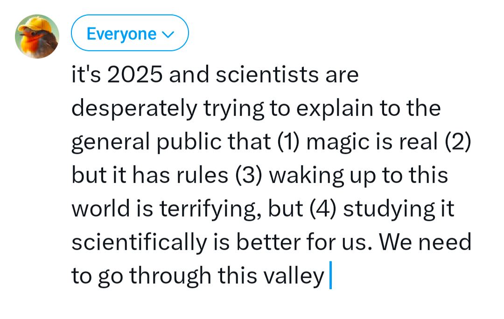
Task: Click the robin bird profile avatar
Action: pos(37,36)
